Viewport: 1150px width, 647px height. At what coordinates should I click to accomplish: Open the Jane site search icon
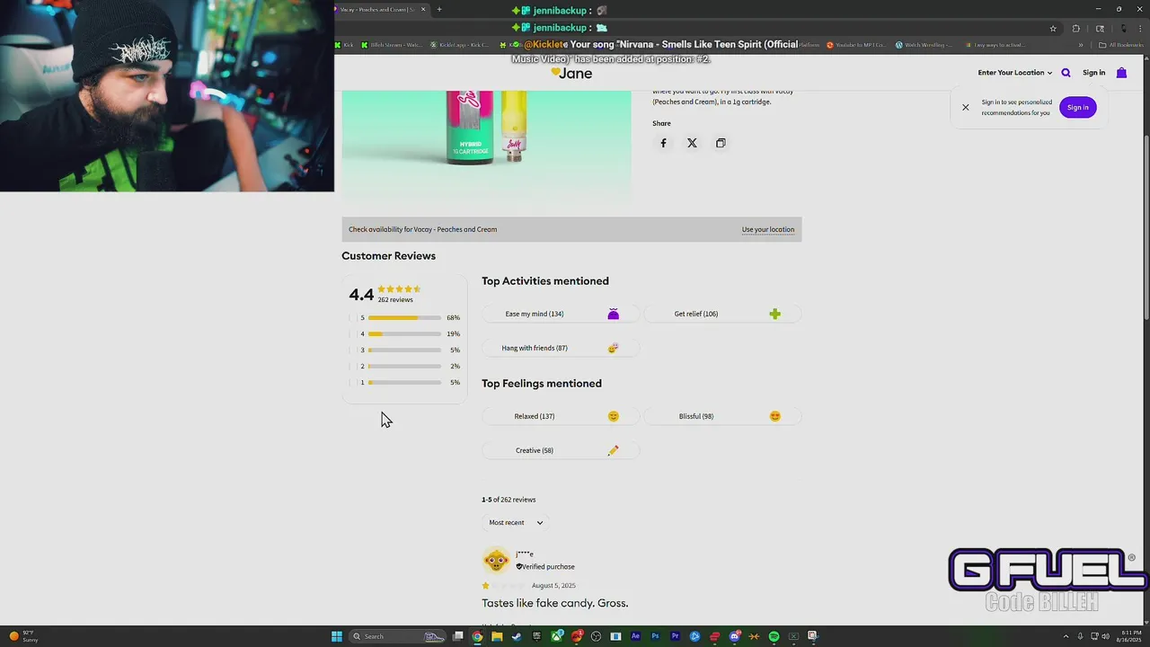[1066, 73]
